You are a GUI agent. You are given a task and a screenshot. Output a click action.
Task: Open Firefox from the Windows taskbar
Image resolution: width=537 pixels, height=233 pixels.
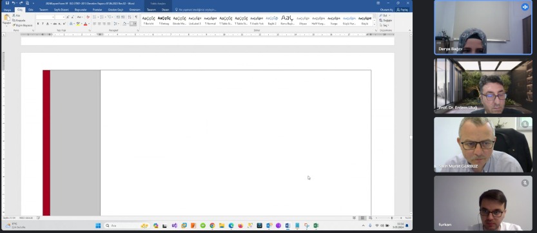pyautogui.click(x=240, y=225)
